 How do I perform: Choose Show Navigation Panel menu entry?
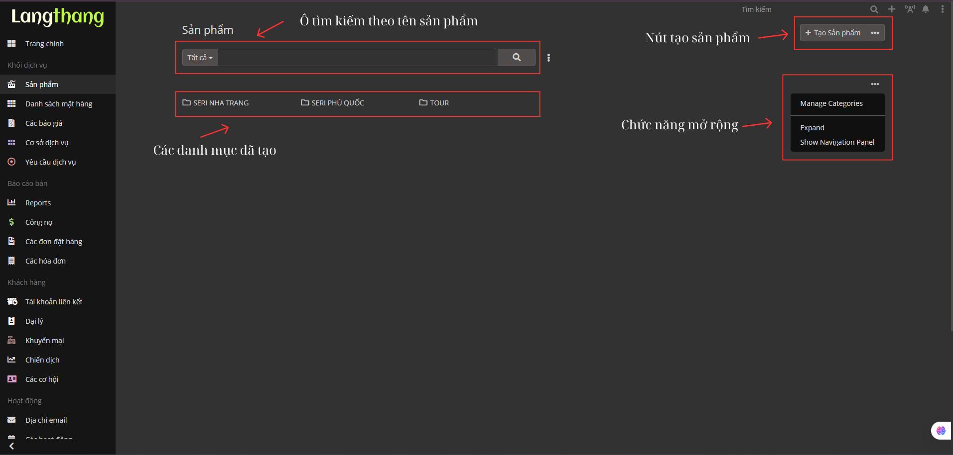click(x=837, y=142)
